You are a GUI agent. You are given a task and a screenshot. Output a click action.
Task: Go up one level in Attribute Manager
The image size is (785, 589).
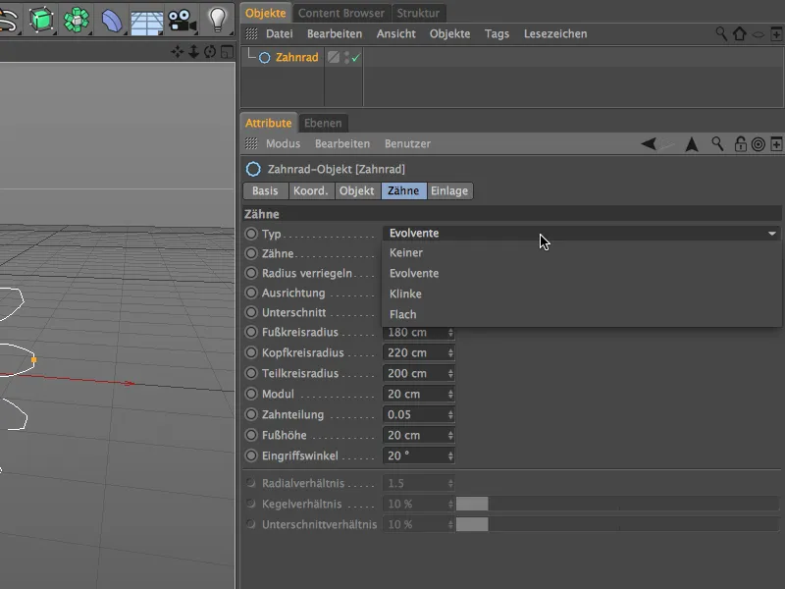click(692, 144)
